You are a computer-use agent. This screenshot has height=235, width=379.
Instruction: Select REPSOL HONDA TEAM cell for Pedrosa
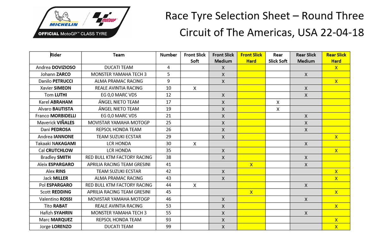click(119, 130)
